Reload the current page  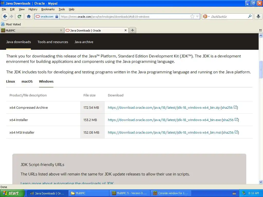(x=20, y=16)
